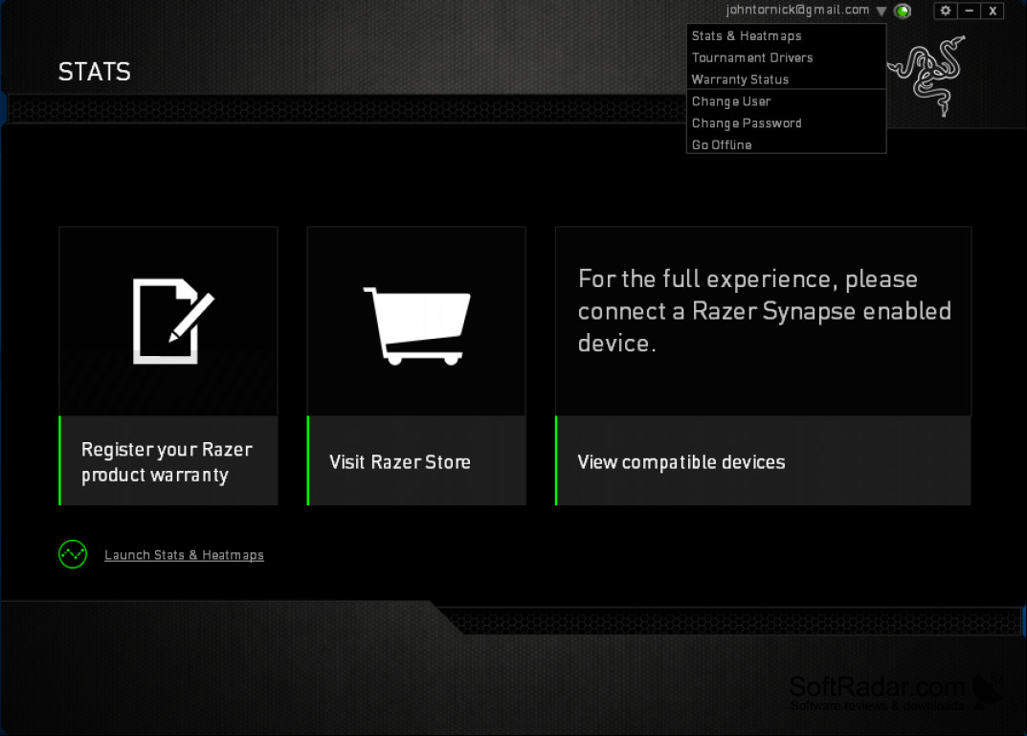Minimize the Razer Synapse window

[969, 11]
